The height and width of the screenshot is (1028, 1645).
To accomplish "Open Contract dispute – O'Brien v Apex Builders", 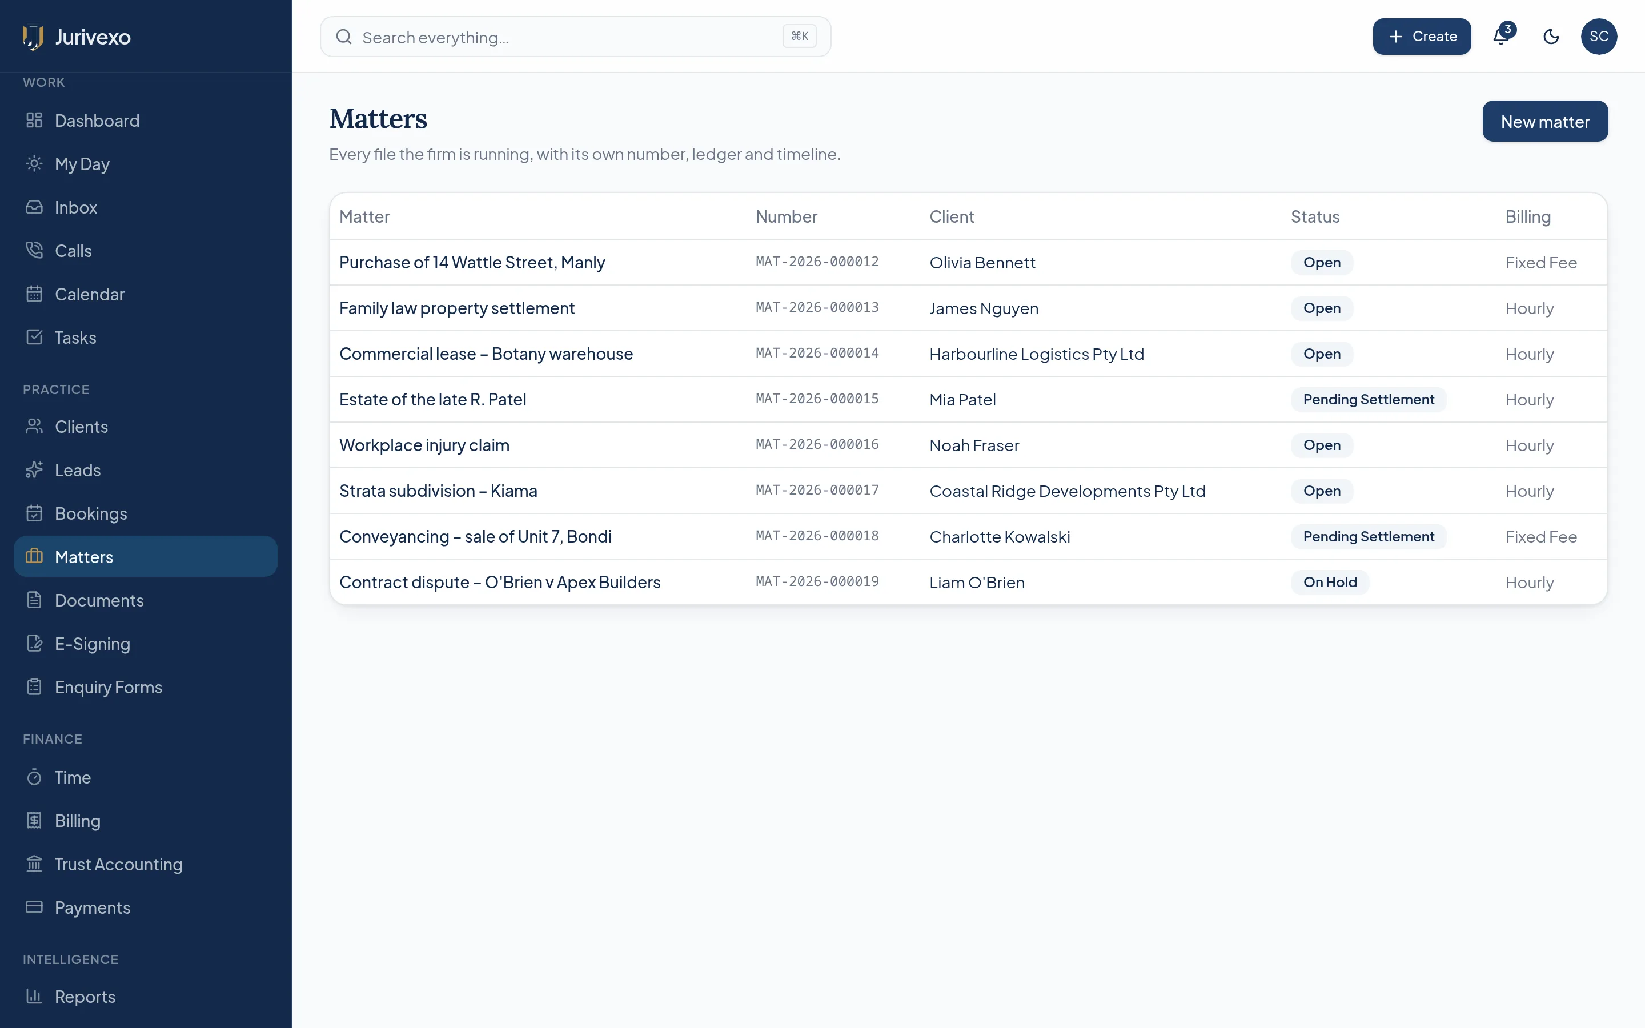I will [x=500, y=582].
